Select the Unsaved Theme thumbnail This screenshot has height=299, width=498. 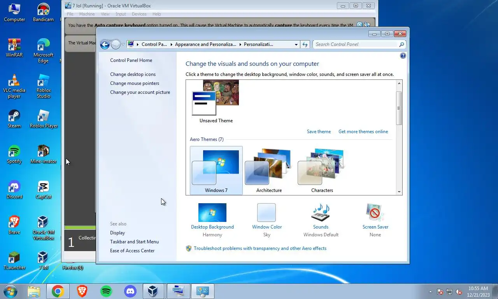click(216, 102)
